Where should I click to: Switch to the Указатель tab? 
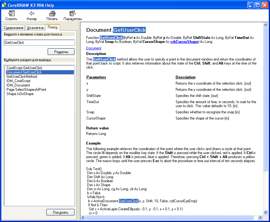pos(35,28)
